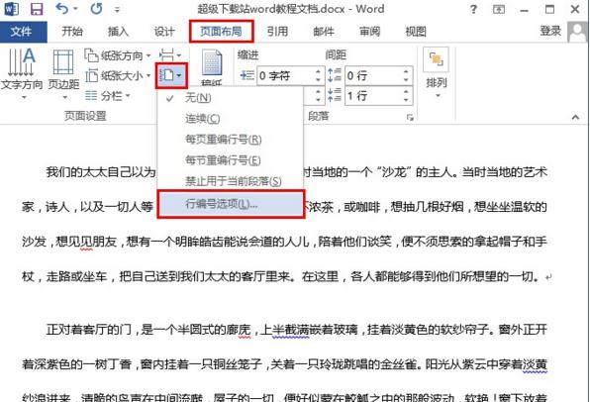The width and height of the screenshot is (590, 402).
Task: Click spacing-before icon beside 0 行
Action: coord(335,75)
